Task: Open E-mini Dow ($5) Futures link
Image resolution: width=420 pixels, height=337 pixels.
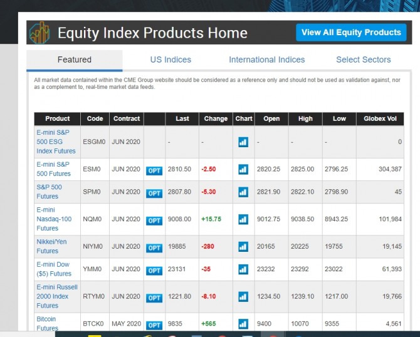Action: pyautogui.click(x=54, y=269)
